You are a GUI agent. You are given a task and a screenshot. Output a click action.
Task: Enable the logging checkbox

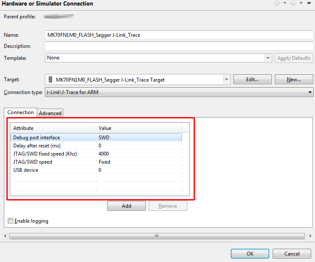click(11, 221)
